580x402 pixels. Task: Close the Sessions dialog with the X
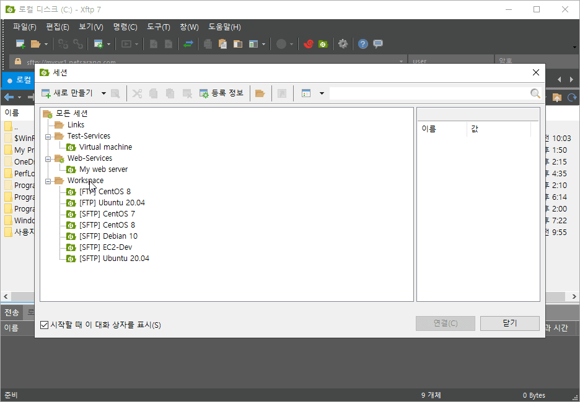[535, 73]
